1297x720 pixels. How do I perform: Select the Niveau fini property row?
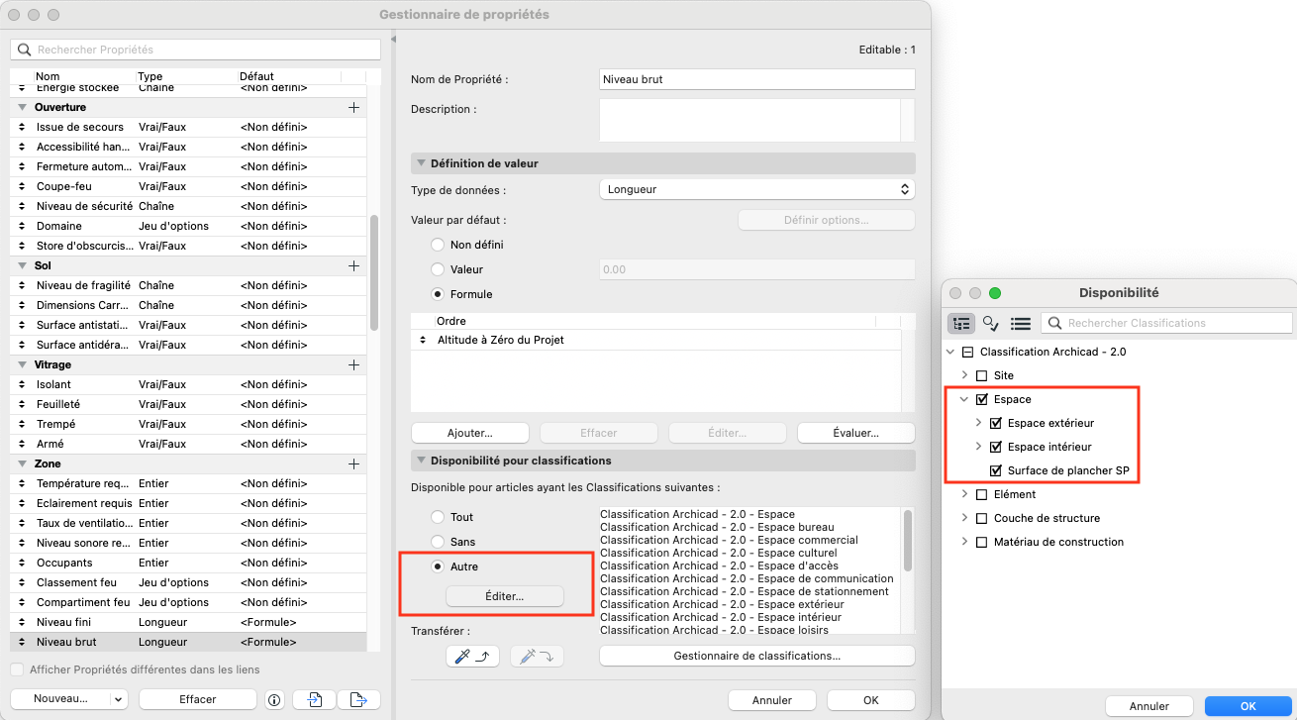pos(188,622)
